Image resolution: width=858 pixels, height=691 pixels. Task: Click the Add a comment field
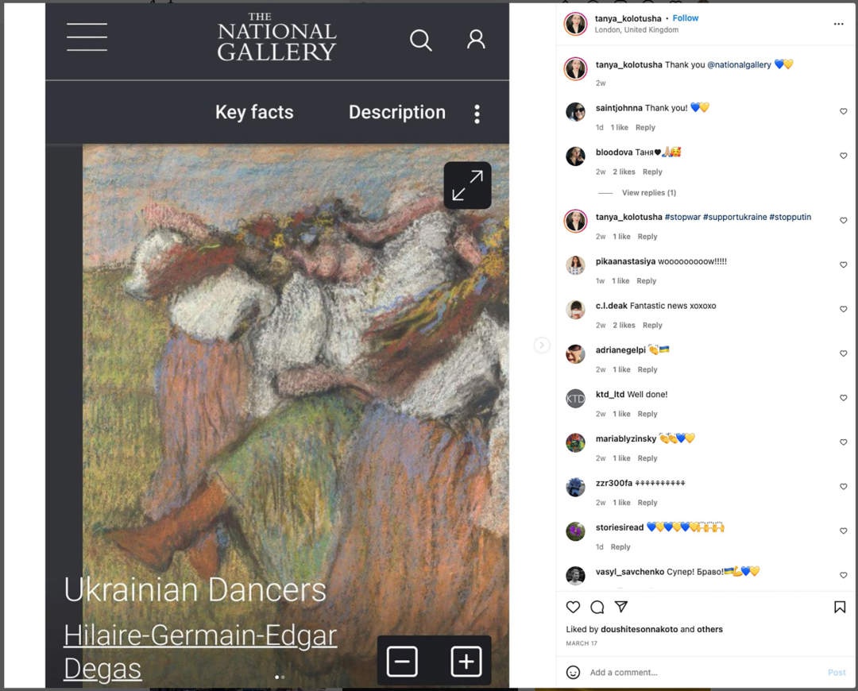pos(706,673)
